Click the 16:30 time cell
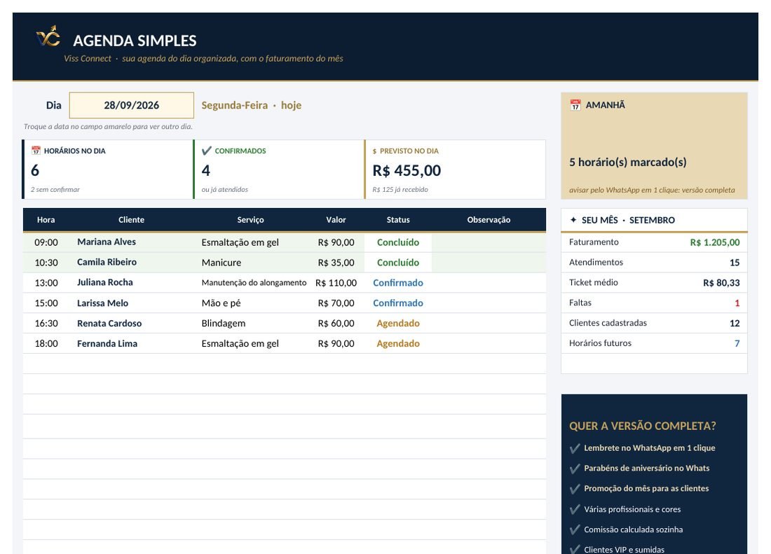The width and height of the screenshot is (771, 554). point(46,323)
